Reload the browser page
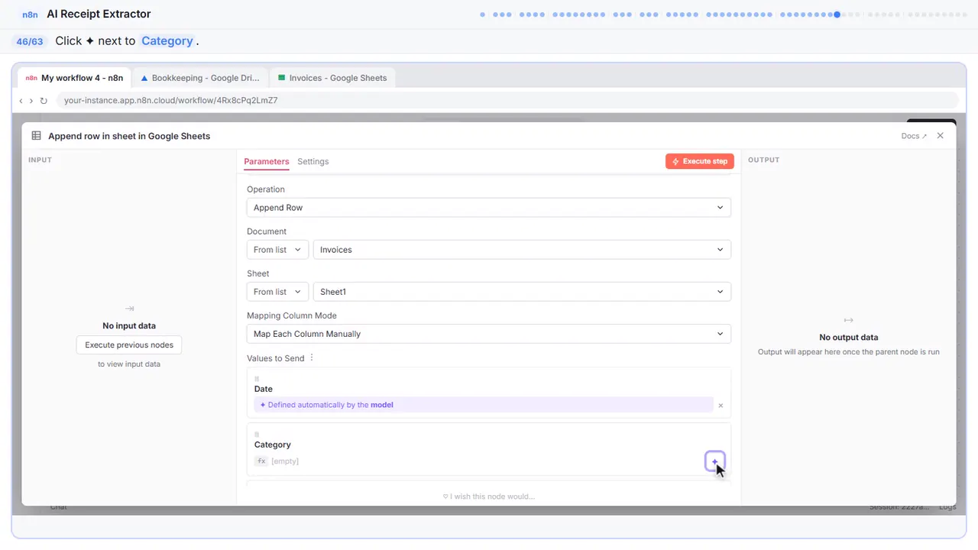This screenshot has width=978, height=550. point(44,101)
